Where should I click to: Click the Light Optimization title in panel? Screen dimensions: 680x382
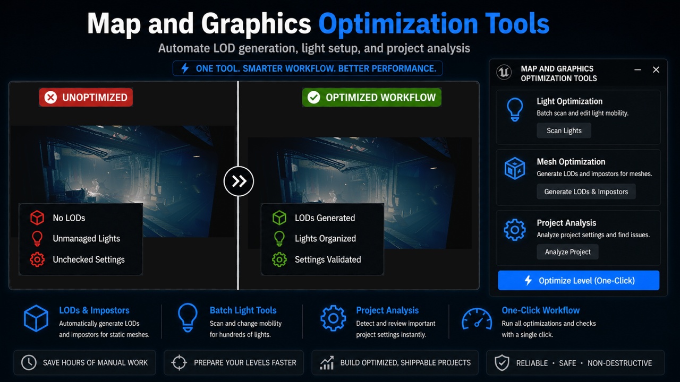tap(569, 101)
